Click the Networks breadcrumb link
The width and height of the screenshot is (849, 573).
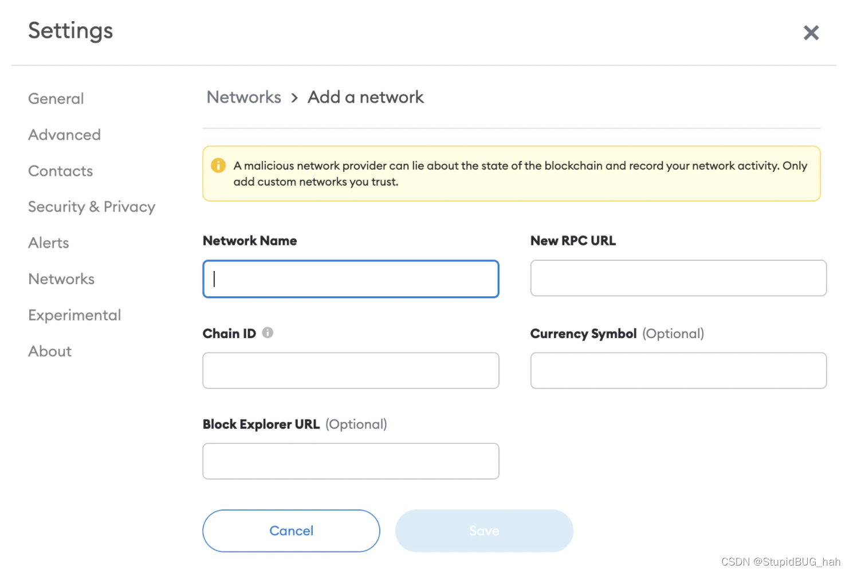[x=244, y=97]
